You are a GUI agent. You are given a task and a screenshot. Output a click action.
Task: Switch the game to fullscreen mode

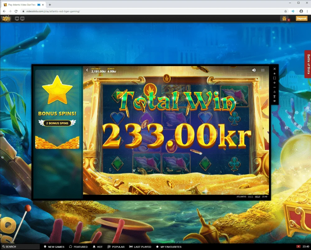[x=275, y=78]
